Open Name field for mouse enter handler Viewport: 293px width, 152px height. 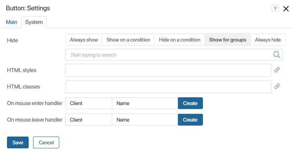[145, 103]
